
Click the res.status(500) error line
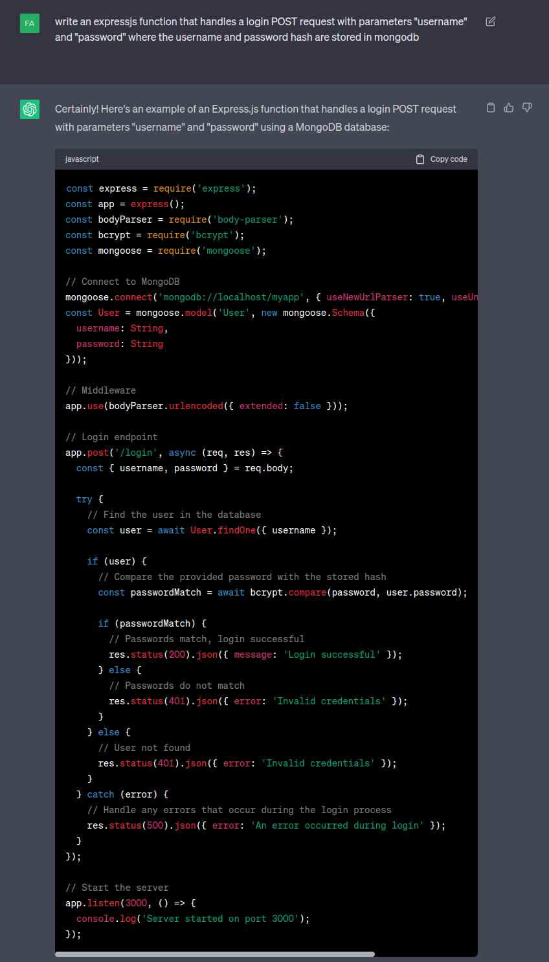(265, 825)
